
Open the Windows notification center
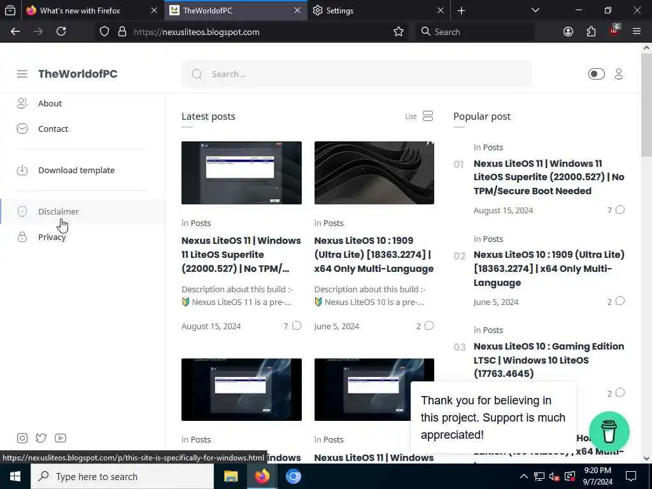(631, 476)
